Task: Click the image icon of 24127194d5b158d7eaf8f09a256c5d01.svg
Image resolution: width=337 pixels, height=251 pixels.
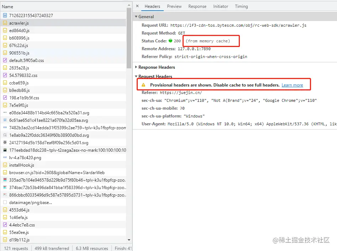Action: pos(5,142)
